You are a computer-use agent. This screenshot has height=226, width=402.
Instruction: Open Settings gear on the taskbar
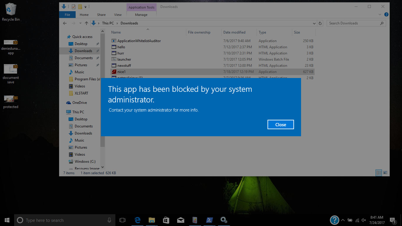click(x=224, y=220)
